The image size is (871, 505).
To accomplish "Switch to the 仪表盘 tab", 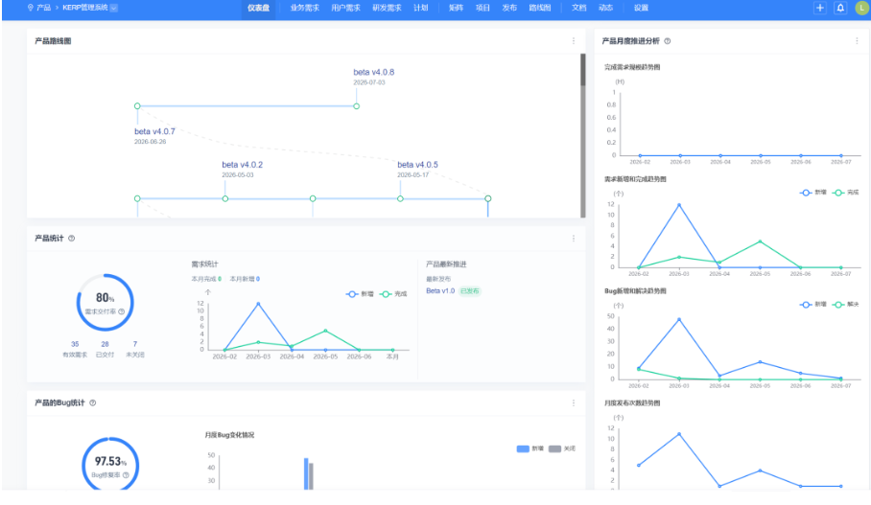I will tap(258, 8).
